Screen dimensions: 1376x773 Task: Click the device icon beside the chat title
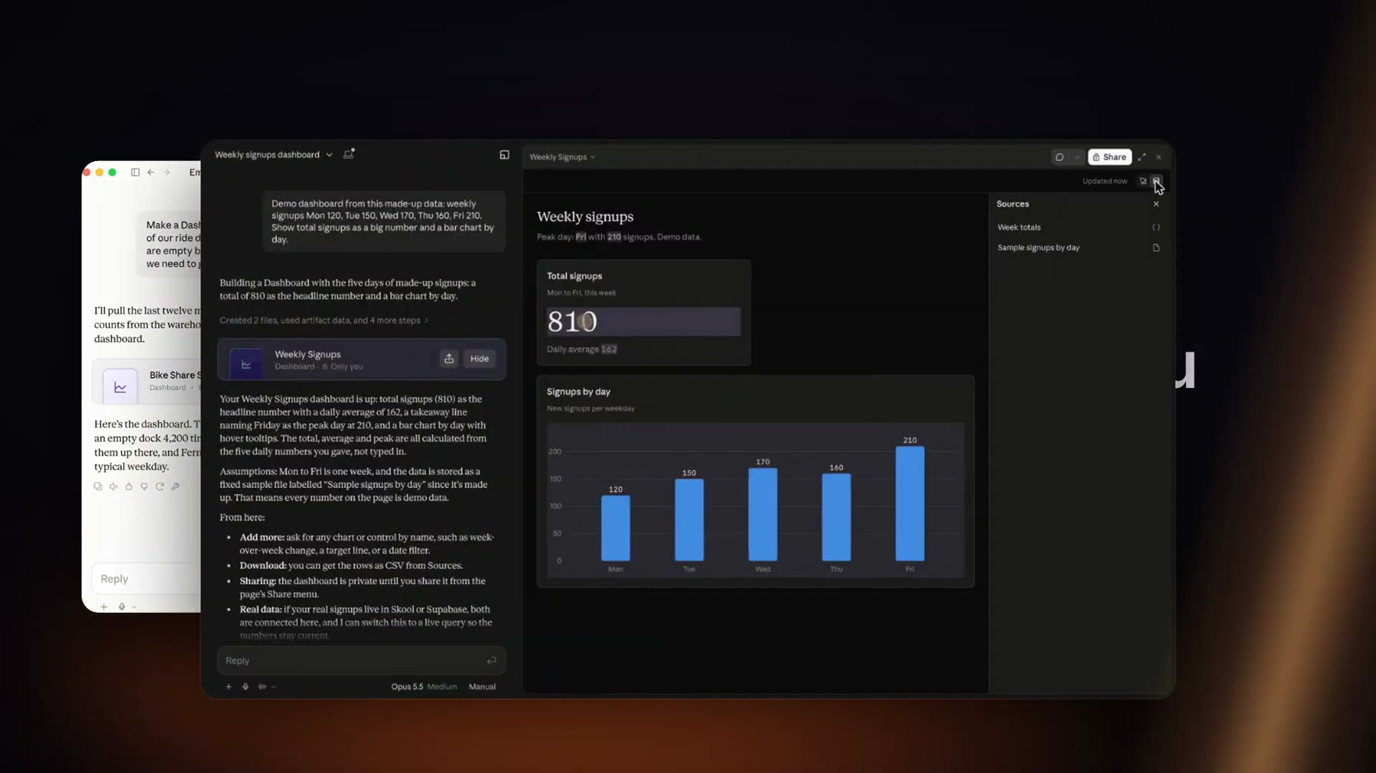[x=349, y=154]
